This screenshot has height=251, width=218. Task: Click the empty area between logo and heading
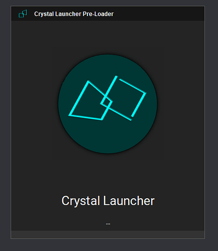(107, 174)
